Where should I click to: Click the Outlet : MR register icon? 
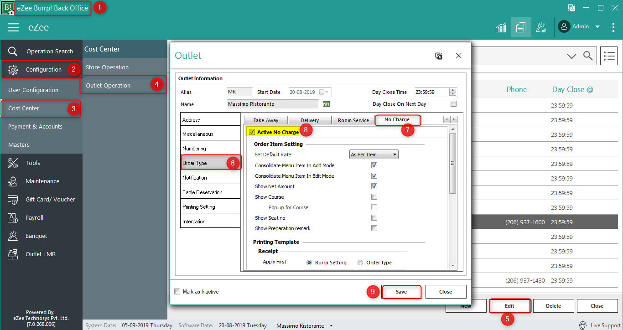click(x=13, y=254)
